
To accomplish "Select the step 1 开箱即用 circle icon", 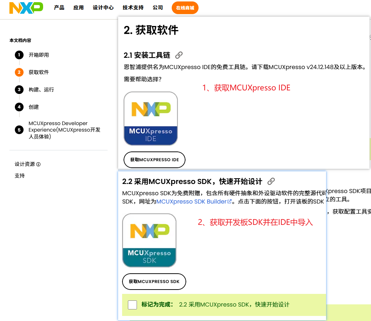I will [19, 55].
